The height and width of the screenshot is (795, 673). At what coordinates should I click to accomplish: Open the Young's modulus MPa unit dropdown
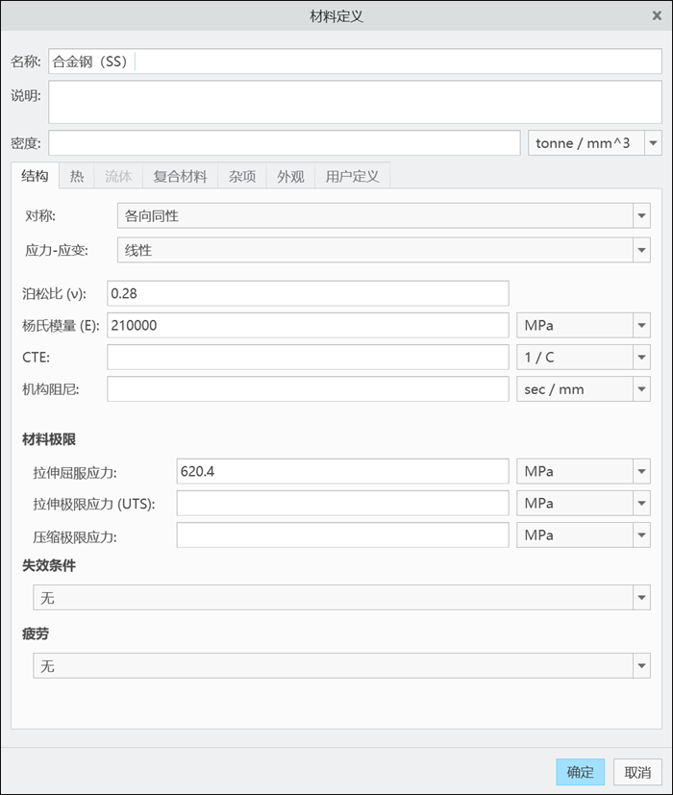584,326
